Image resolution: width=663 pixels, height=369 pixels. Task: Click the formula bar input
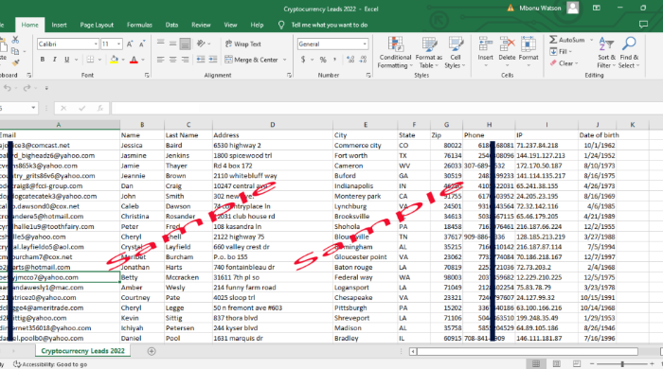(386, 108)
